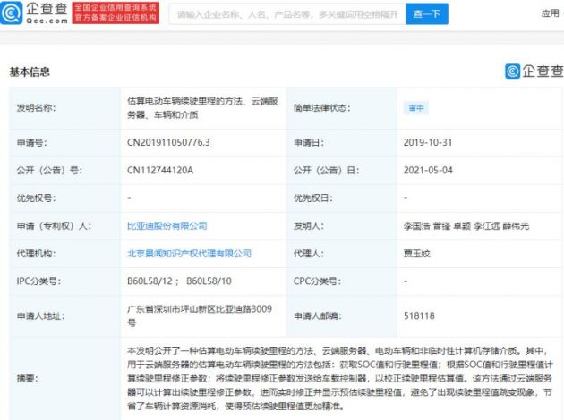The image size is (564, 420).
Task: Focus the company name search input field
Action: point(287,14)
